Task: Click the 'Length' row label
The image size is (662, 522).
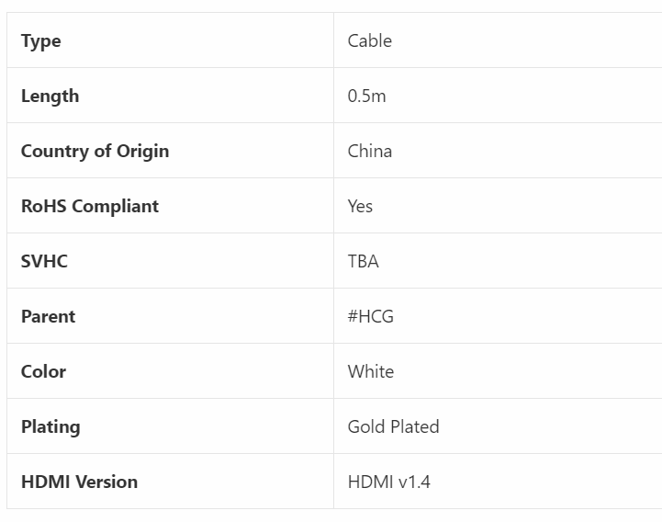Action: [x=50, y=96]
